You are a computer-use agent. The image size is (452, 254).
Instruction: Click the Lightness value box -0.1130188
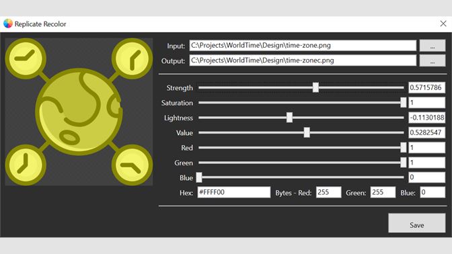pyautogui.click(x=426, y=118)
